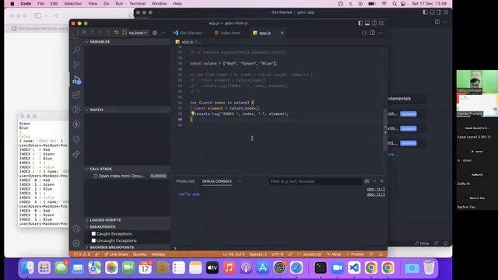Click the Accounts icon in activity bar
The height and width of the screenshot is (280, 498).
(x=76, y=228)
